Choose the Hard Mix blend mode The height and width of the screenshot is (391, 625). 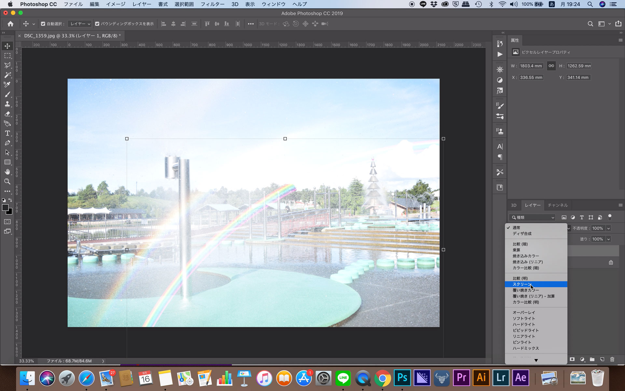pos(536,348)
